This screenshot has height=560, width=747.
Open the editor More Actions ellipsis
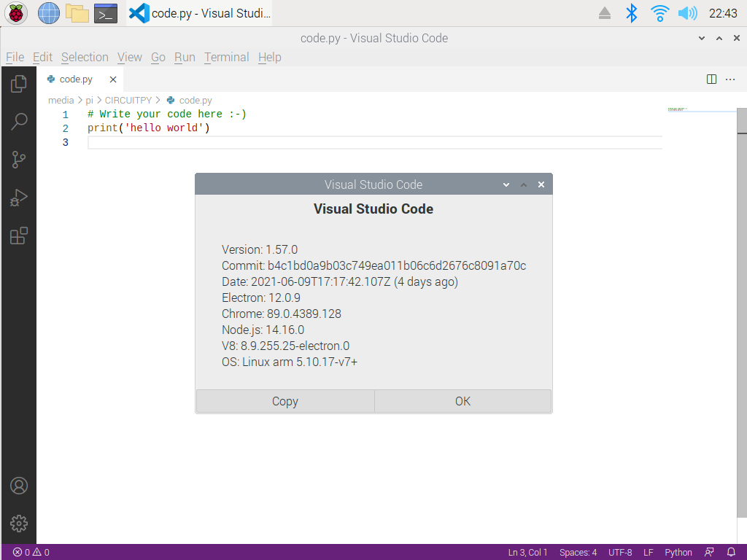click(730, 79)
